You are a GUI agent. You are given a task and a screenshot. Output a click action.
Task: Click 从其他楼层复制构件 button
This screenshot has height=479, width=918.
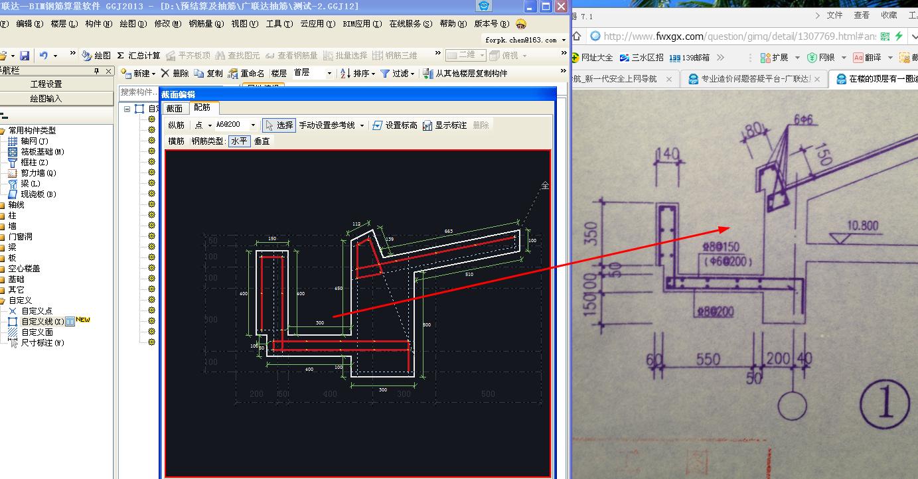465,74
